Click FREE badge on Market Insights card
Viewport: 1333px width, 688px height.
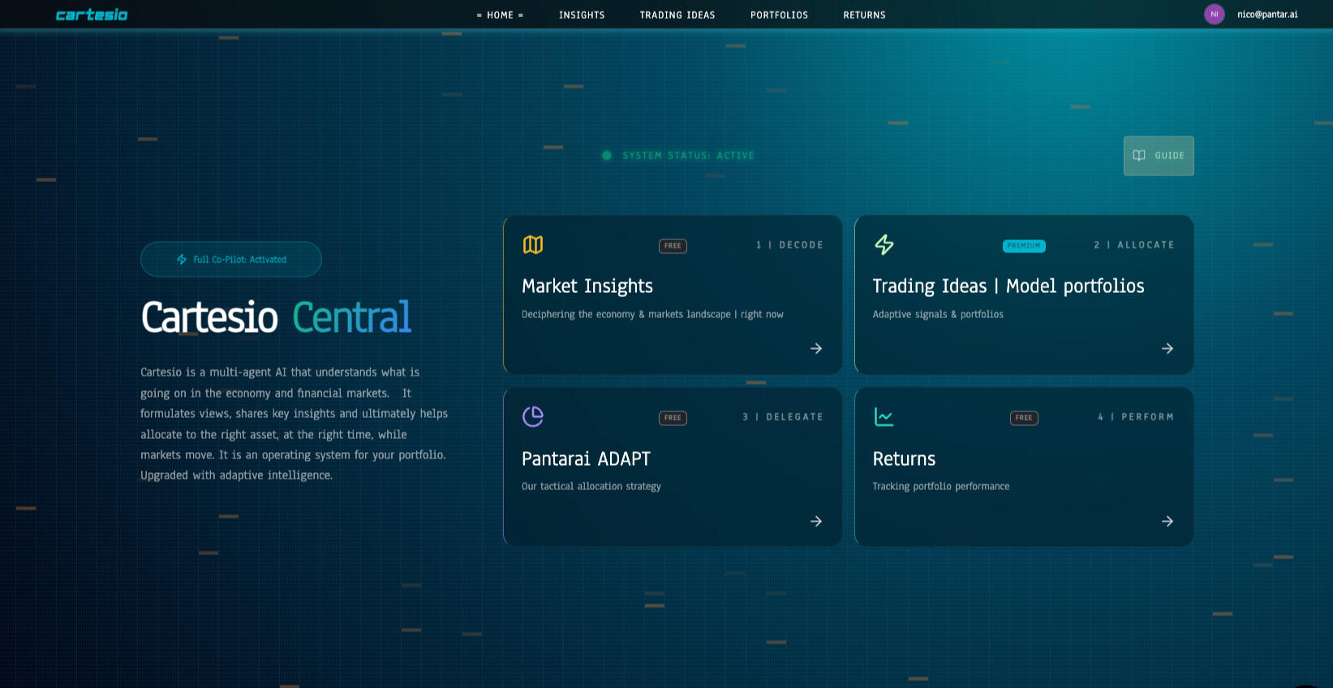pos(673,246)
